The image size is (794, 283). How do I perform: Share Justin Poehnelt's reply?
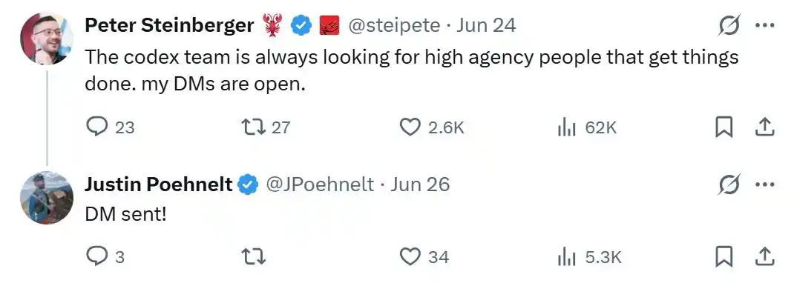pos(764,257)
